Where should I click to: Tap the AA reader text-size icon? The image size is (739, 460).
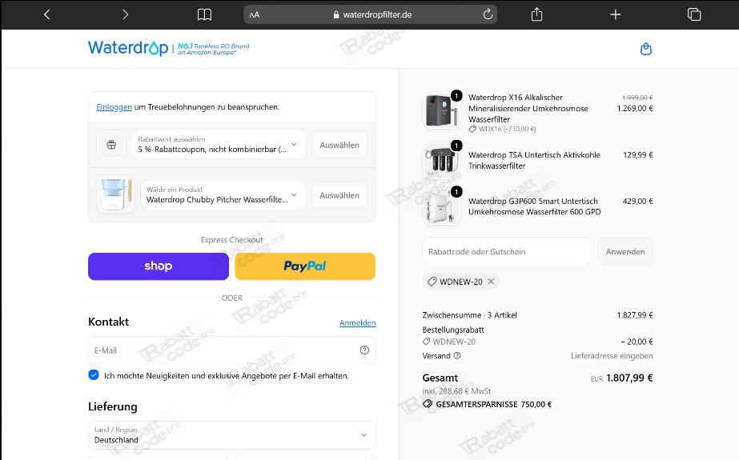[255, 14]
